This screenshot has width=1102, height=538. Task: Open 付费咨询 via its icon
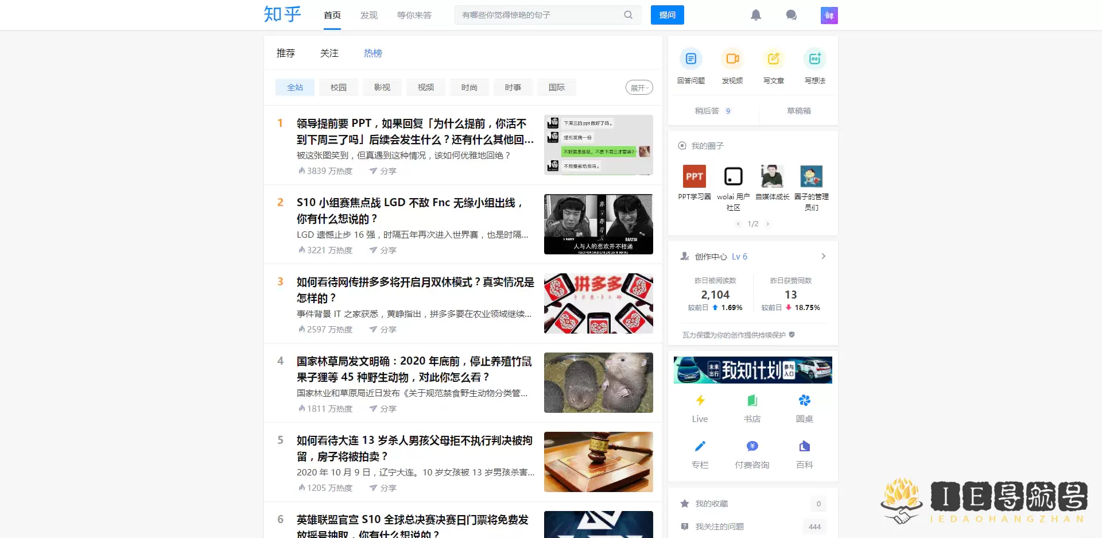752,446
